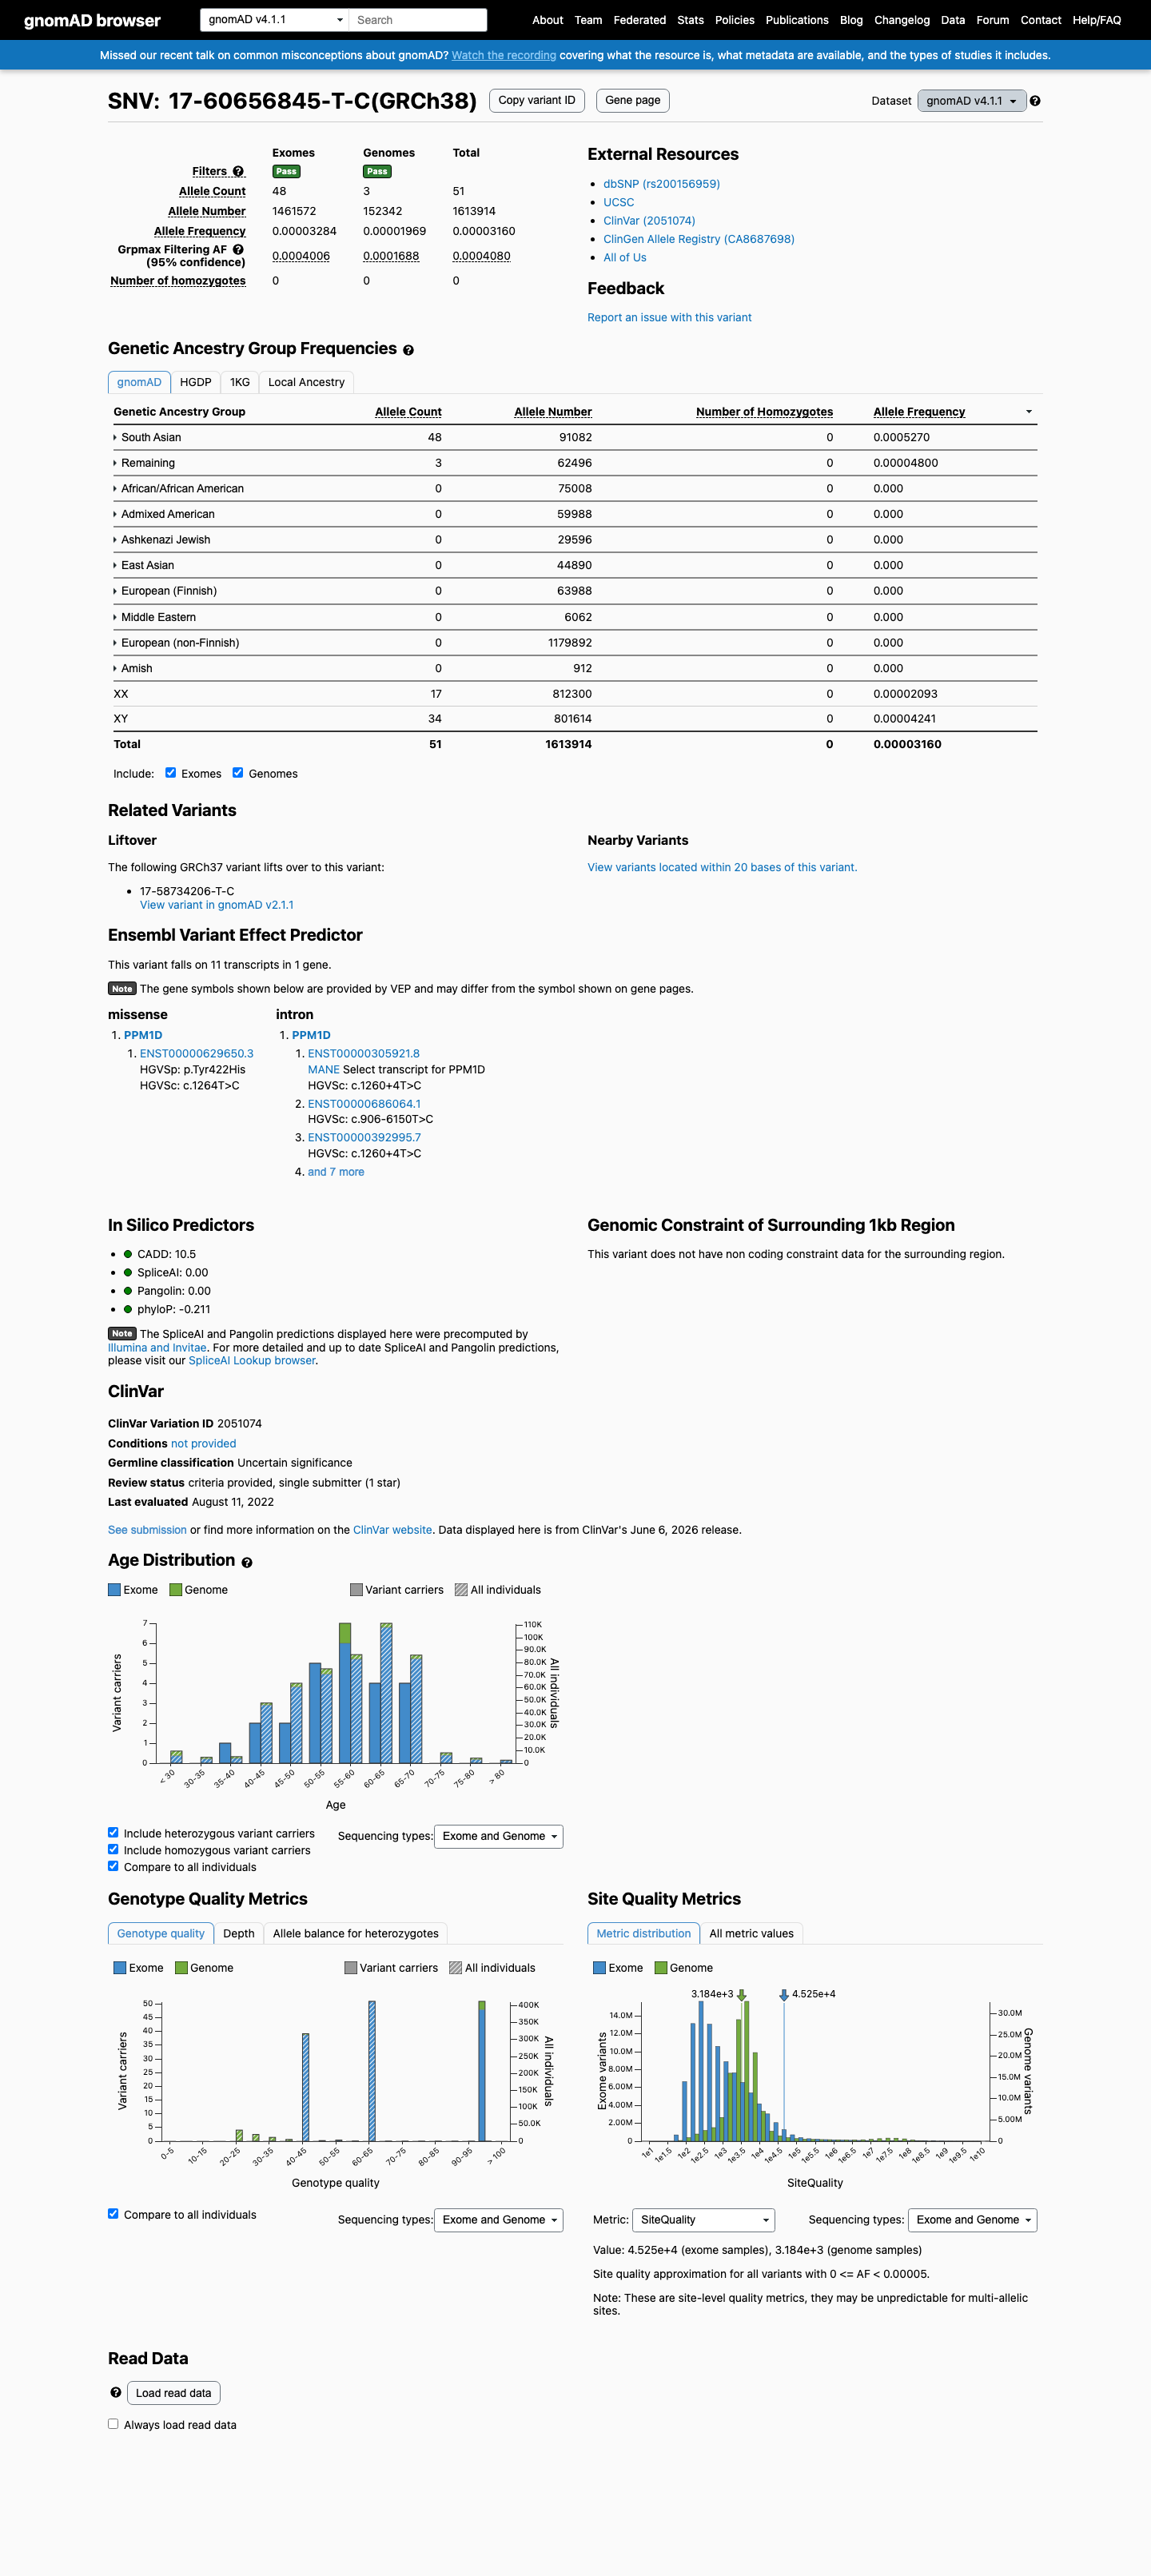Click help icon next to Dataset selector
The width and height of the screenshot is (1151, 2576).
1035,101
